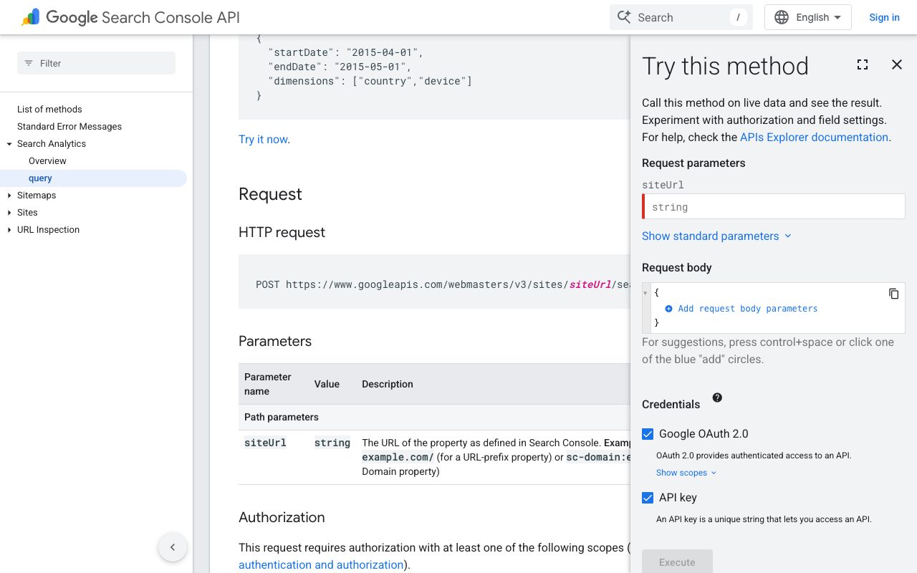917x573 pixels.
Task: Expand Show scopes under OAuth
Action: point(686,473)
